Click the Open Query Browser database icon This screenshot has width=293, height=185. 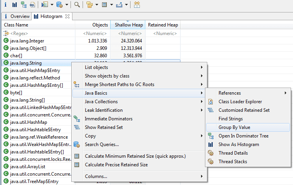pos(59,5)
